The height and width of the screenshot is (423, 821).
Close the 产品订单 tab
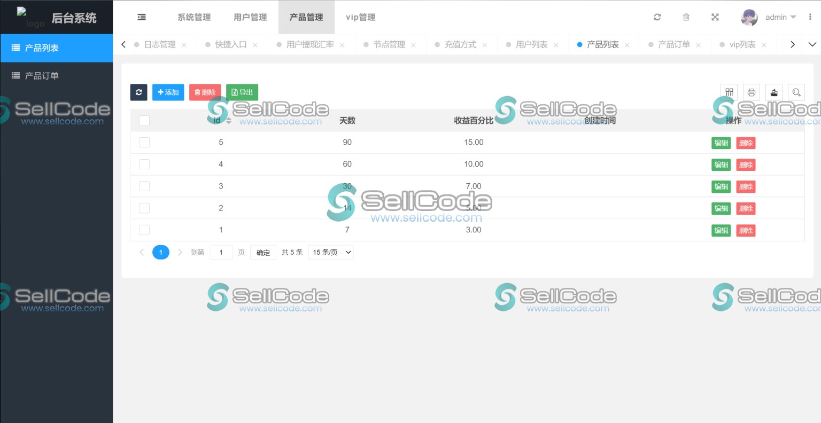pos(698,45)
